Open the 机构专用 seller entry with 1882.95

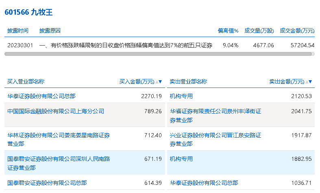(181, 159)
